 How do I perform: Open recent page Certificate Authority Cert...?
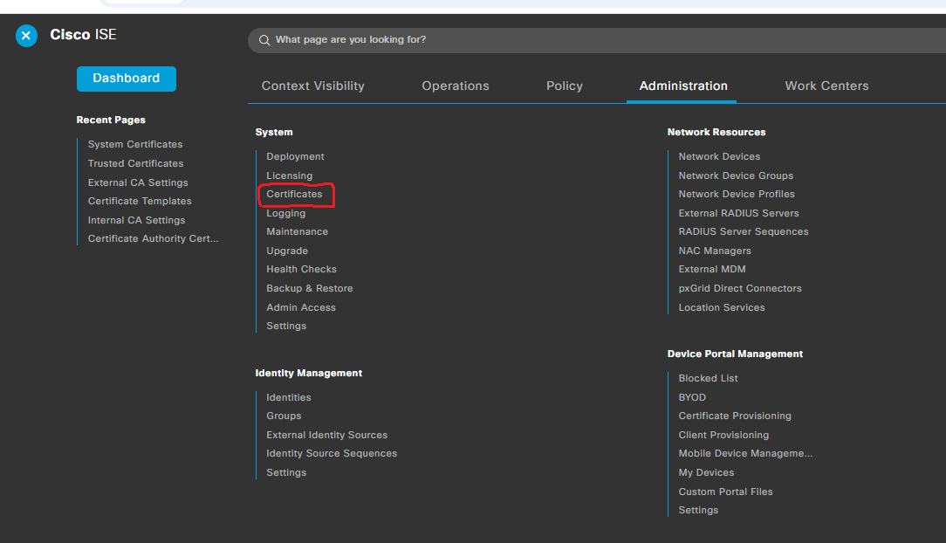[x=154, y=238]
